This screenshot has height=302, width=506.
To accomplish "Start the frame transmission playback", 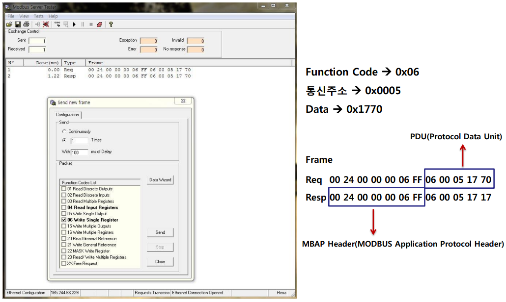I will (74, 24).
